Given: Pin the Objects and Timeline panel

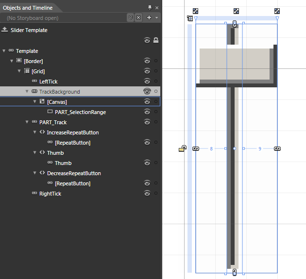Looking at the screenshot, I should pyautogui.click(x=150, y=8).
